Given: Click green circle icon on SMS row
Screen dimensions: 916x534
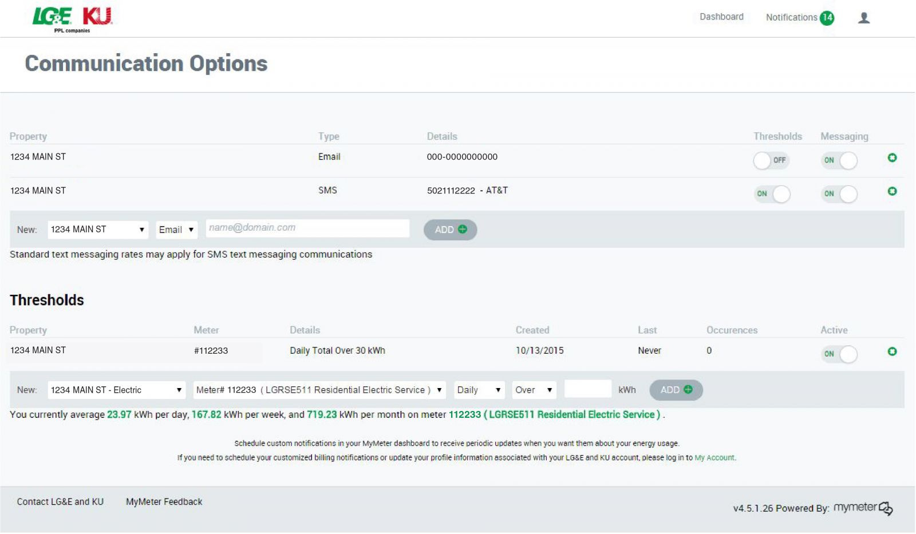Looking at the screenshot, I should [892, 191].
